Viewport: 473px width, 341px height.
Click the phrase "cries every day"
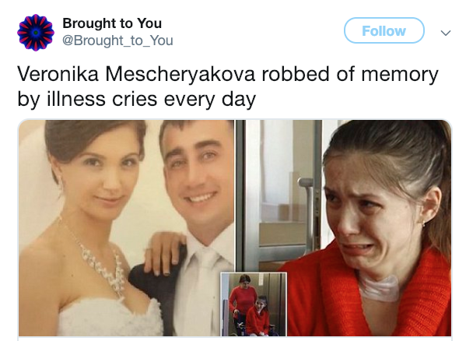[184, 100]
